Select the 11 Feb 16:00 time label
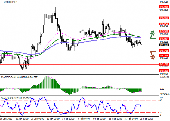 click(x=115, y=119)
